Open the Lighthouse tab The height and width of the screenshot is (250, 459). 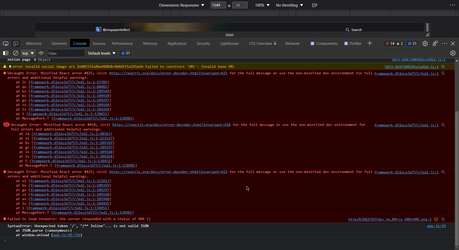click(229, 44)
